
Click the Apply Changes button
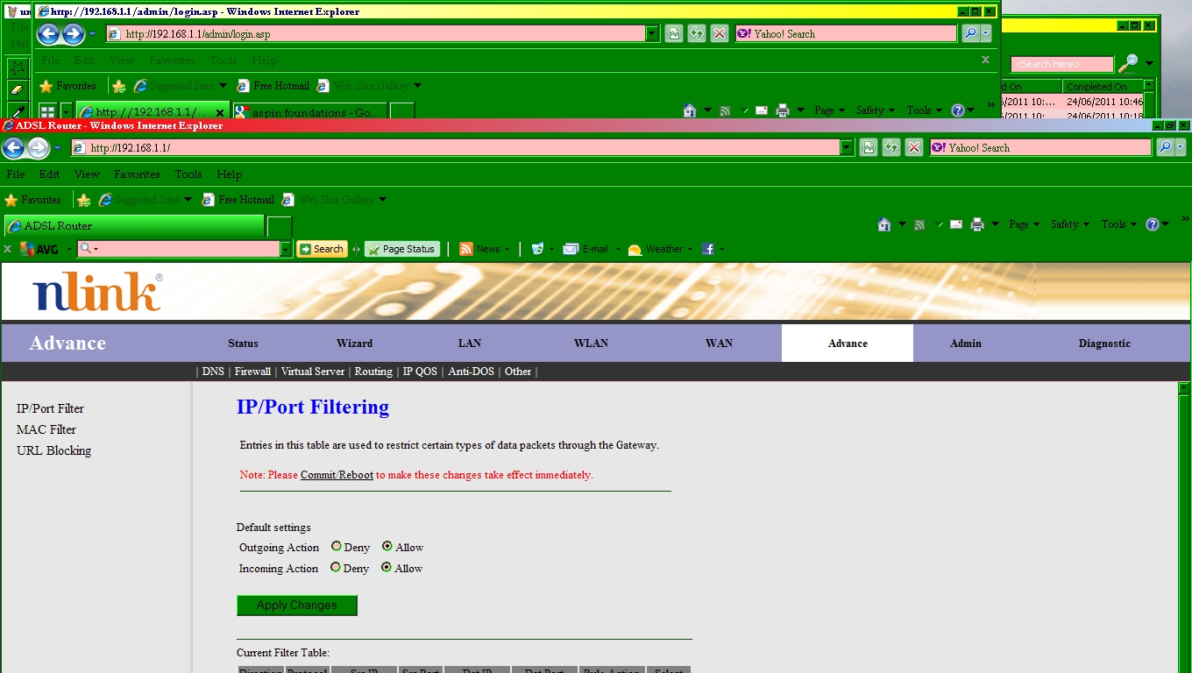pyautogui.click(x=296, y=606)
